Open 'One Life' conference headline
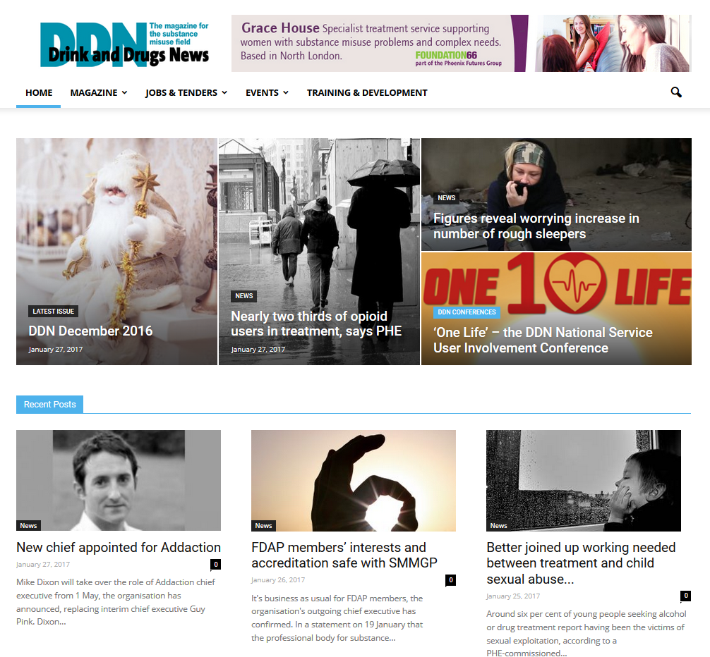 tap(543, 340)
